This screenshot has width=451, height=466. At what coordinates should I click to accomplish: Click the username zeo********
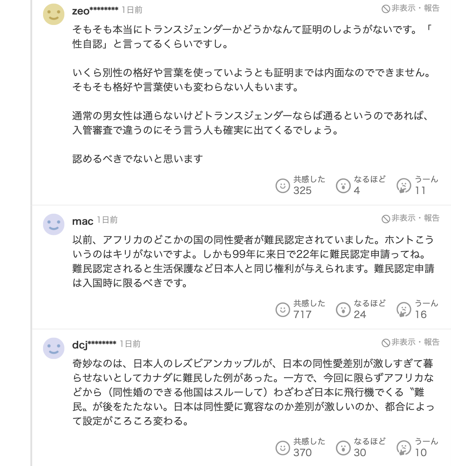pyautogui.click(x=95, y=10)
